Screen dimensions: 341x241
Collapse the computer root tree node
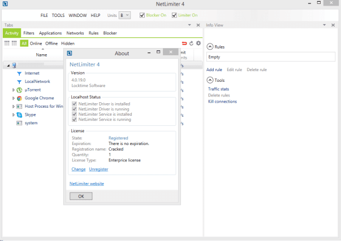8,65
